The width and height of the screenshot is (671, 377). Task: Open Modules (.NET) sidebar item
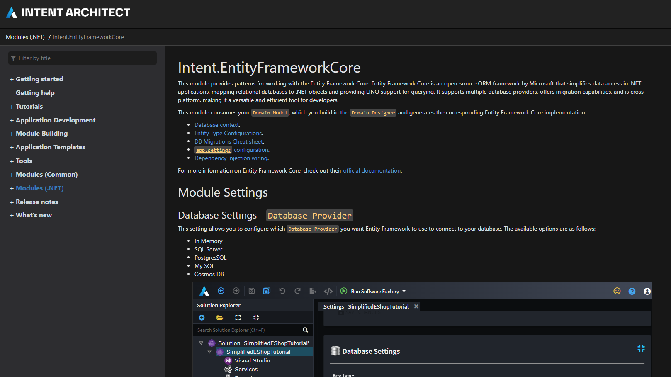(x=40, y=188)
